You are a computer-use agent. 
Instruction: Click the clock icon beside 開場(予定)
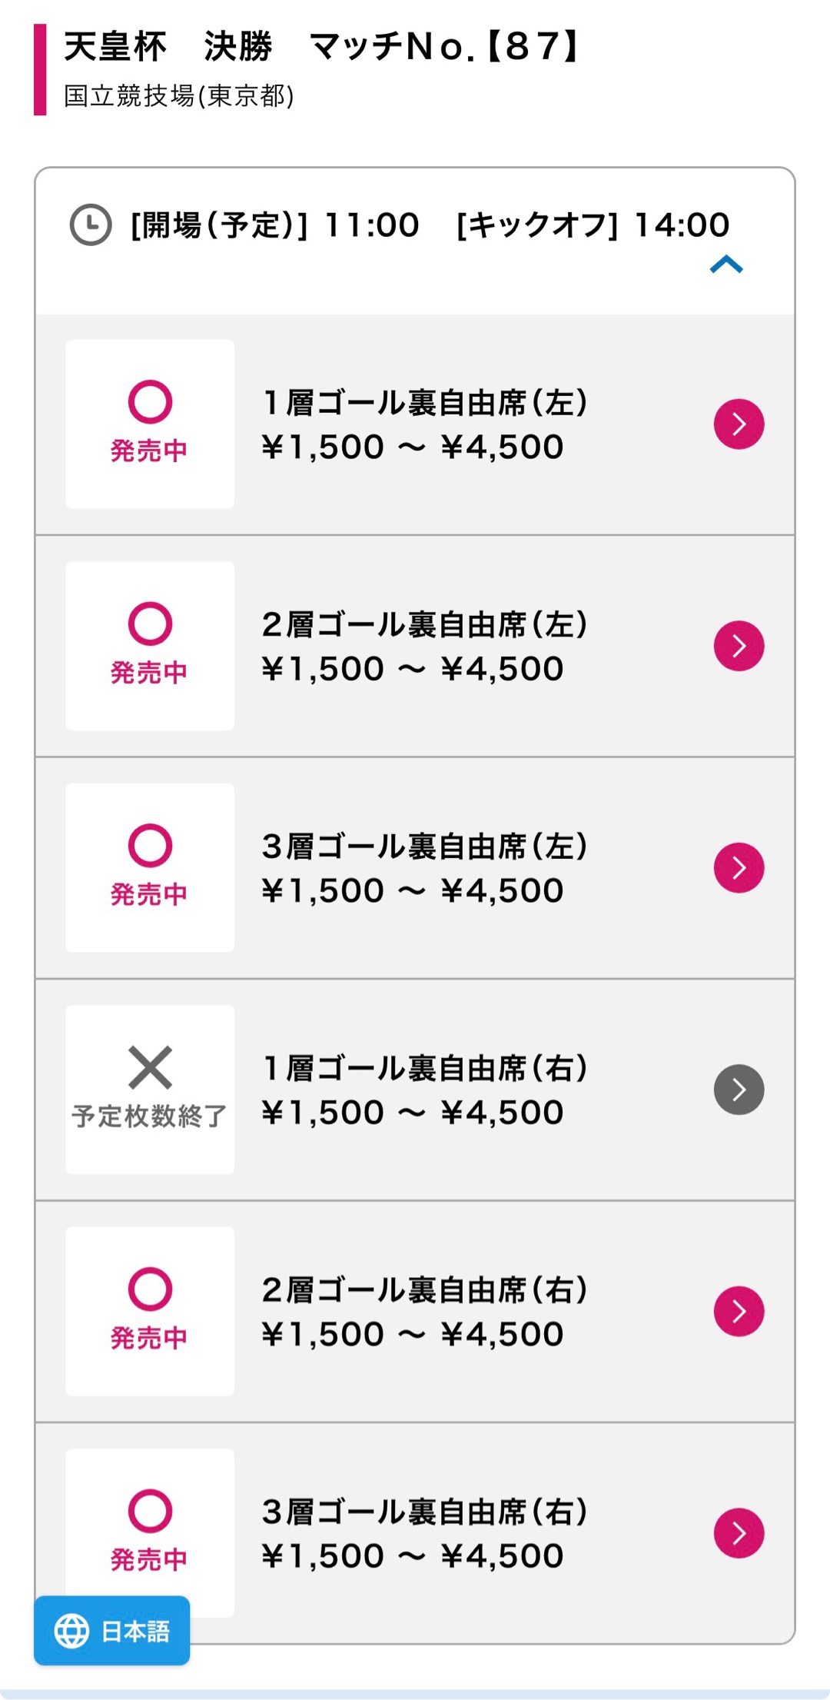tap(91, 225)
